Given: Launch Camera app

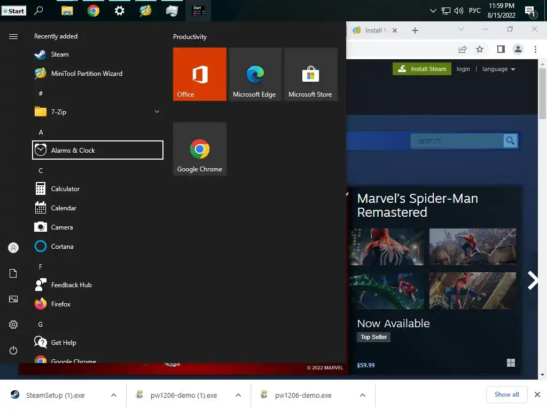Looking at the screenshot, I should (x=98, y=227).
